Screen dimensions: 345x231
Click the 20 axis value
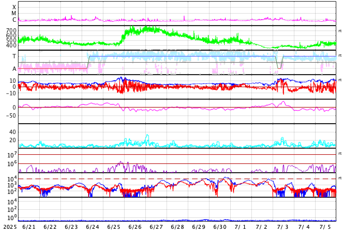13,140
